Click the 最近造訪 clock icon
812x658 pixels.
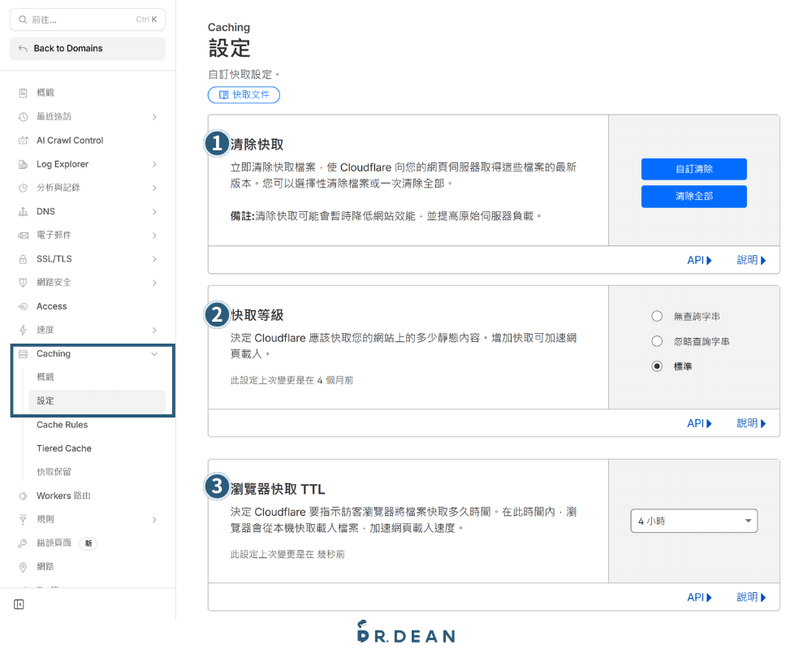[x=23, y=117]
